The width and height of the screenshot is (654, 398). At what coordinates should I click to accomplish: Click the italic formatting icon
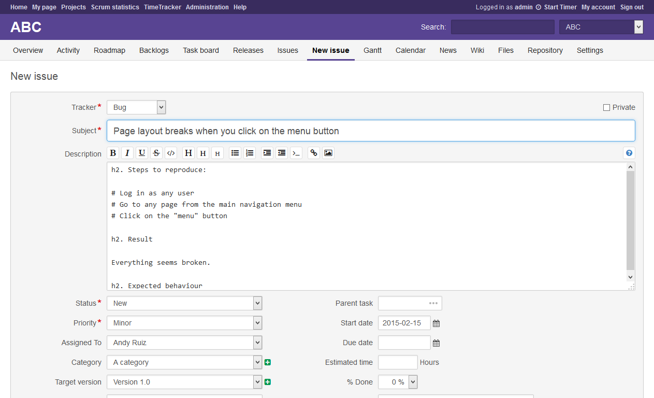(x=127, y=153)
